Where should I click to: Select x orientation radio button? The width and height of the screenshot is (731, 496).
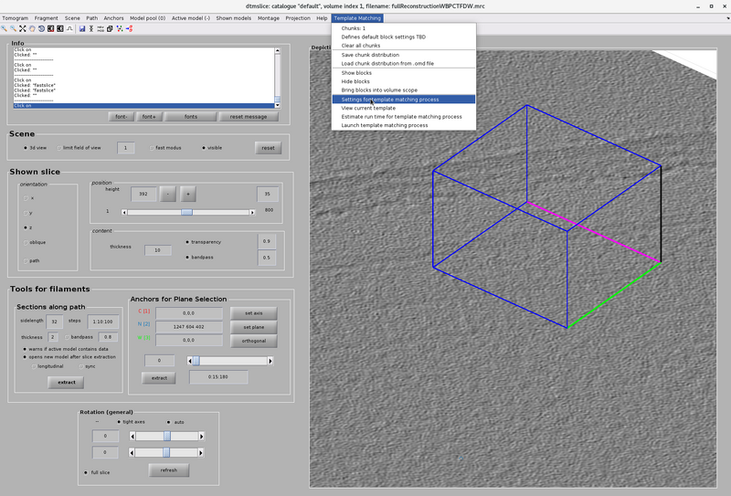(x=26, y=198)
